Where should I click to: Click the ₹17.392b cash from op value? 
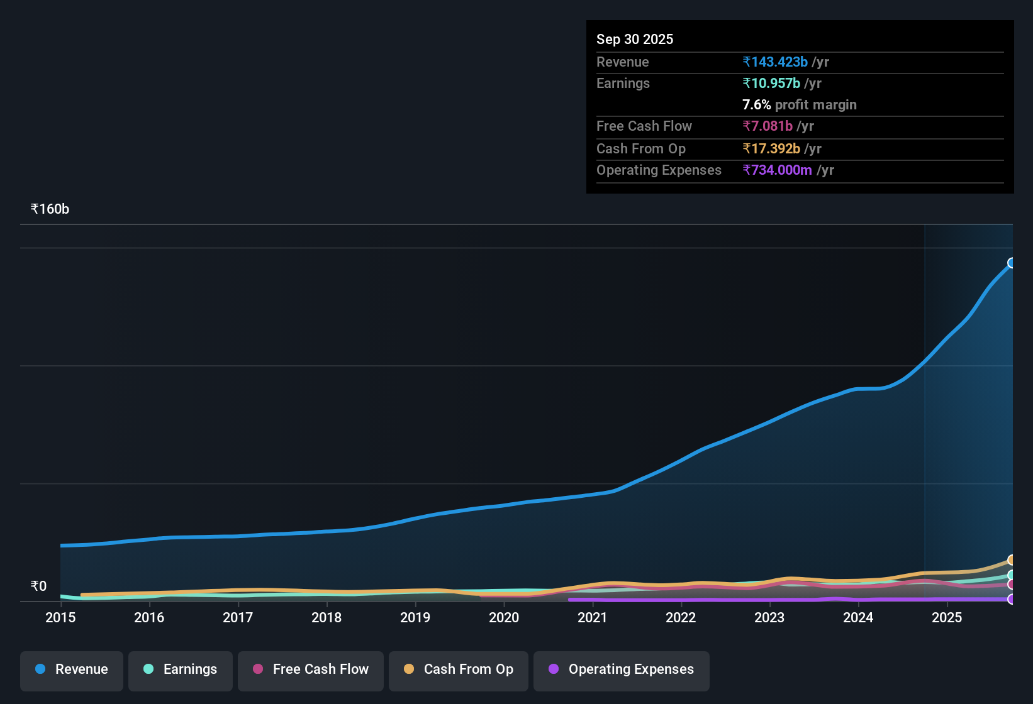[771, 148]
